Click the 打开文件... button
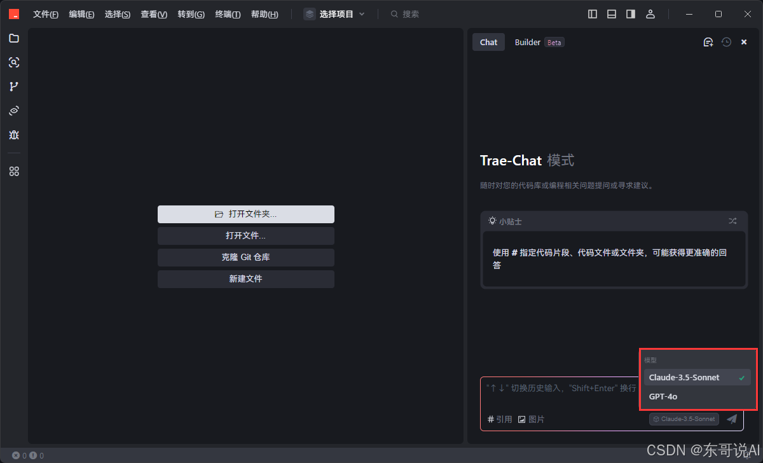The width and height of the screenshot is (763, 463). [x=246, y=236]
